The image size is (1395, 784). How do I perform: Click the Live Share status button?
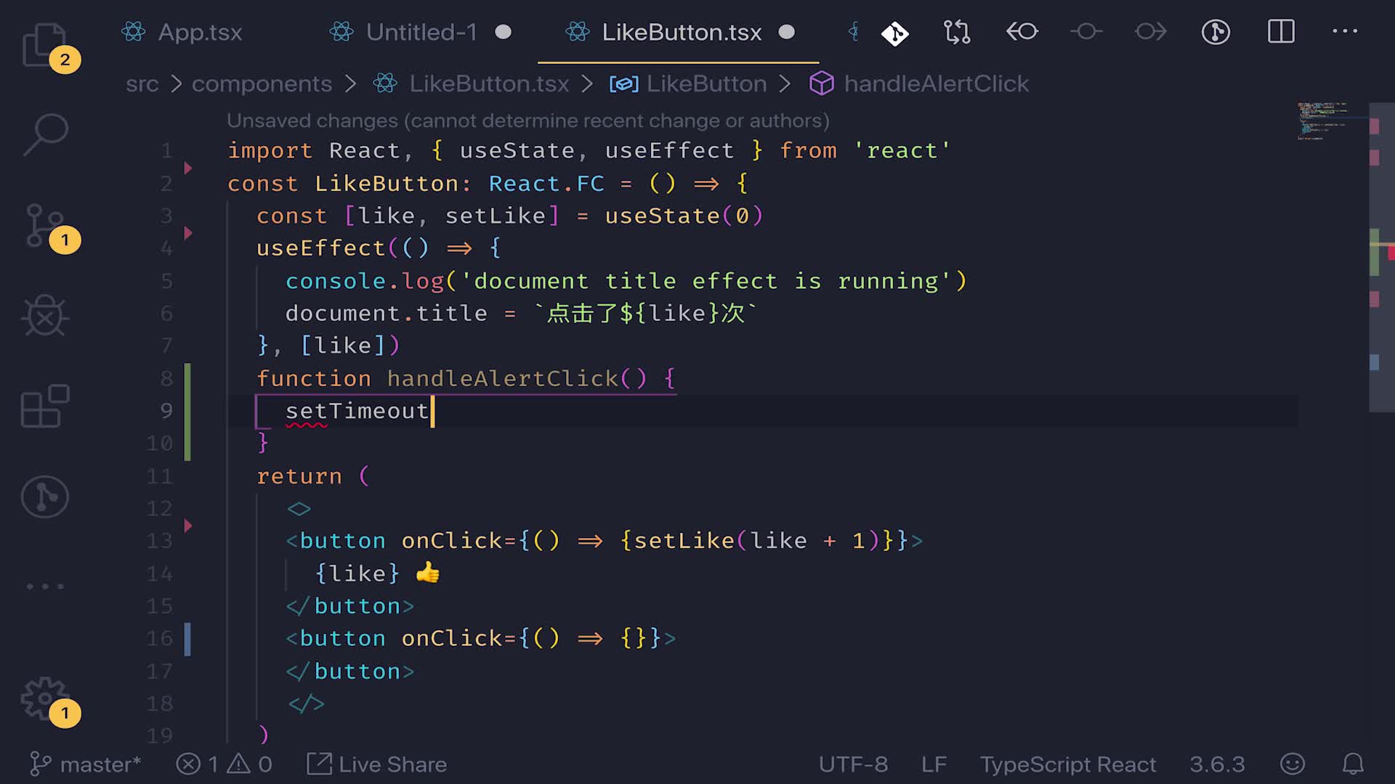point(377,764)
